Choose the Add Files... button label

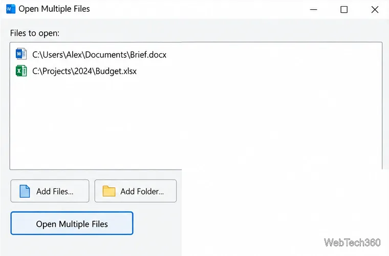pos(55,191)
